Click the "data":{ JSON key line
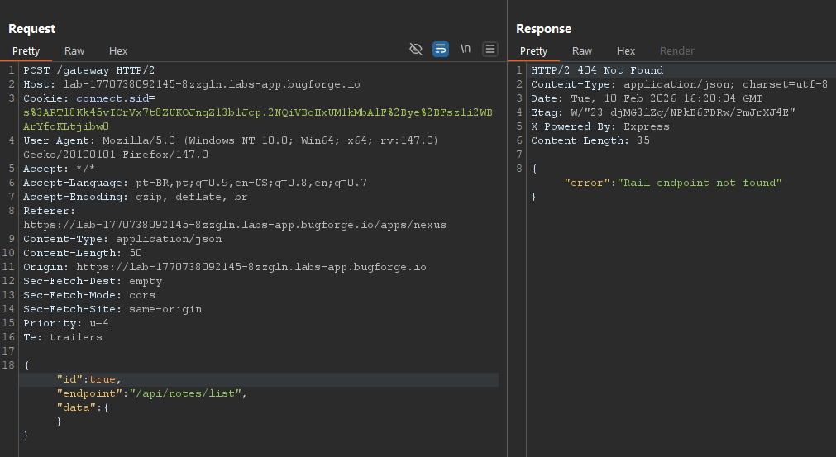The image size is (836, 457). coord(83,407)
